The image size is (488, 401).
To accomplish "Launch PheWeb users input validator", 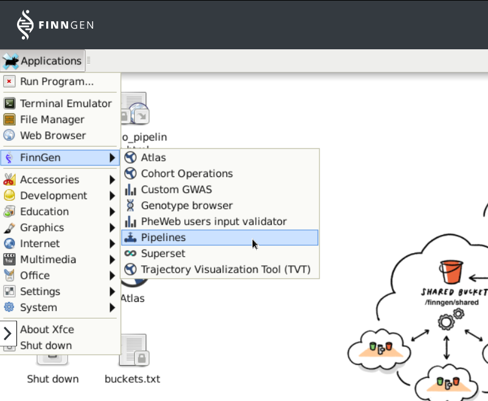I will click(214, 221).
